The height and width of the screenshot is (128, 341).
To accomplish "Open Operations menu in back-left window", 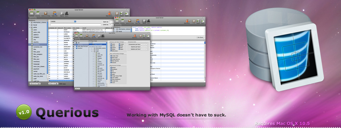I will (x=109, y=14).
